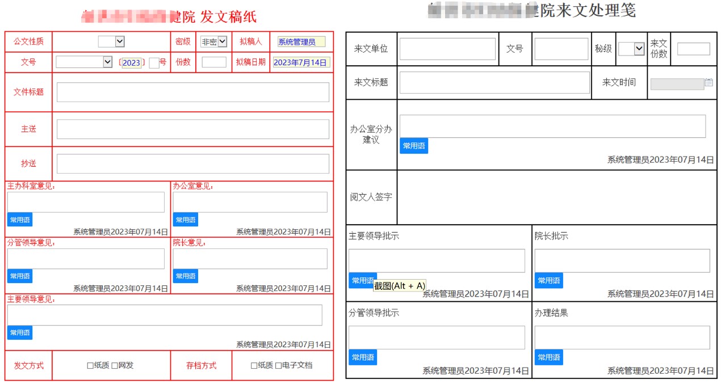
Task: Tick the 纸质 checkbox under 存档方式
Action: tap(254, 366)
